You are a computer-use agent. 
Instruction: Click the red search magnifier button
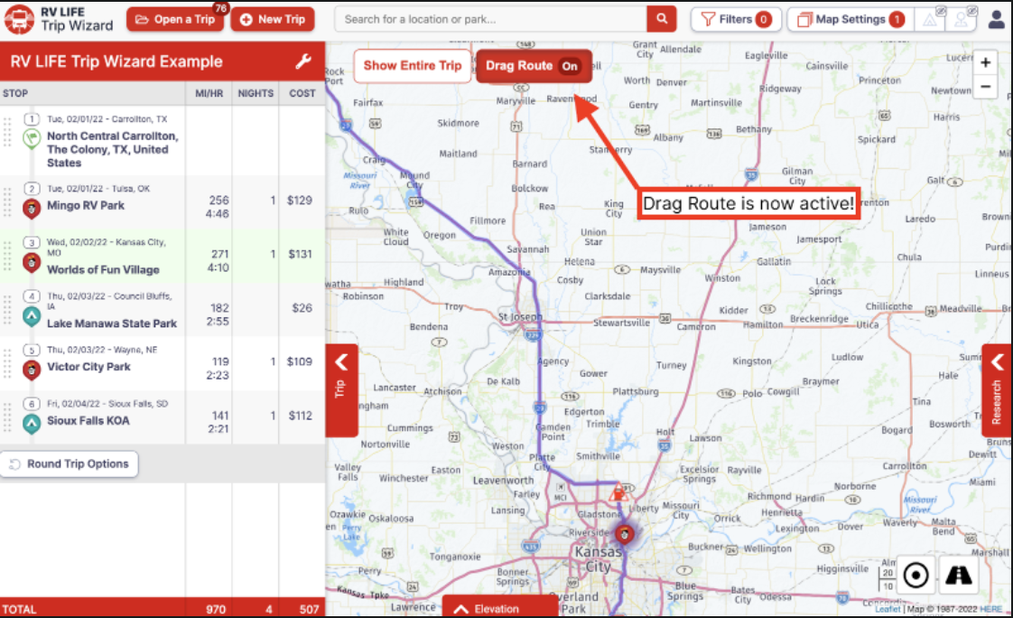[662, 19]
